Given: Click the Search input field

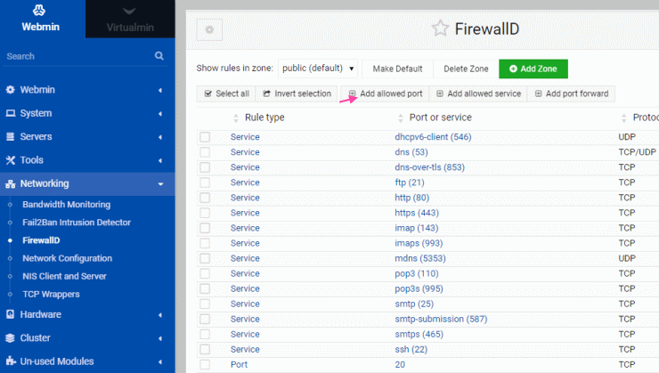Looking at the screenshot, I should point(79,56).
